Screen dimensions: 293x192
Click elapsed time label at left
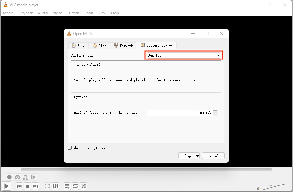pos(9,170)
